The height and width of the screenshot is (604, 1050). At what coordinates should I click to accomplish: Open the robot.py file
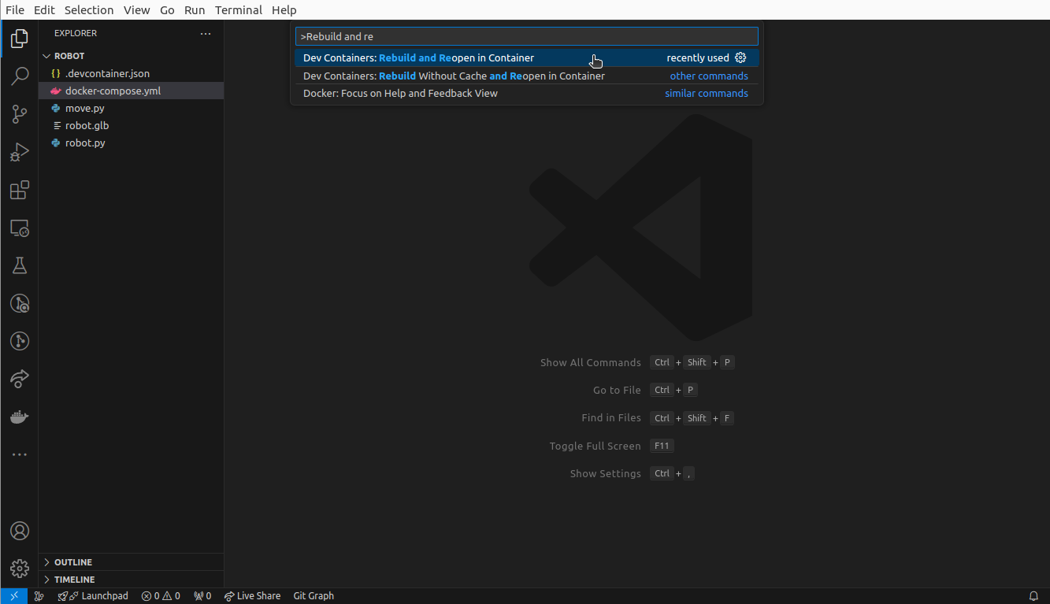(131, 143)
